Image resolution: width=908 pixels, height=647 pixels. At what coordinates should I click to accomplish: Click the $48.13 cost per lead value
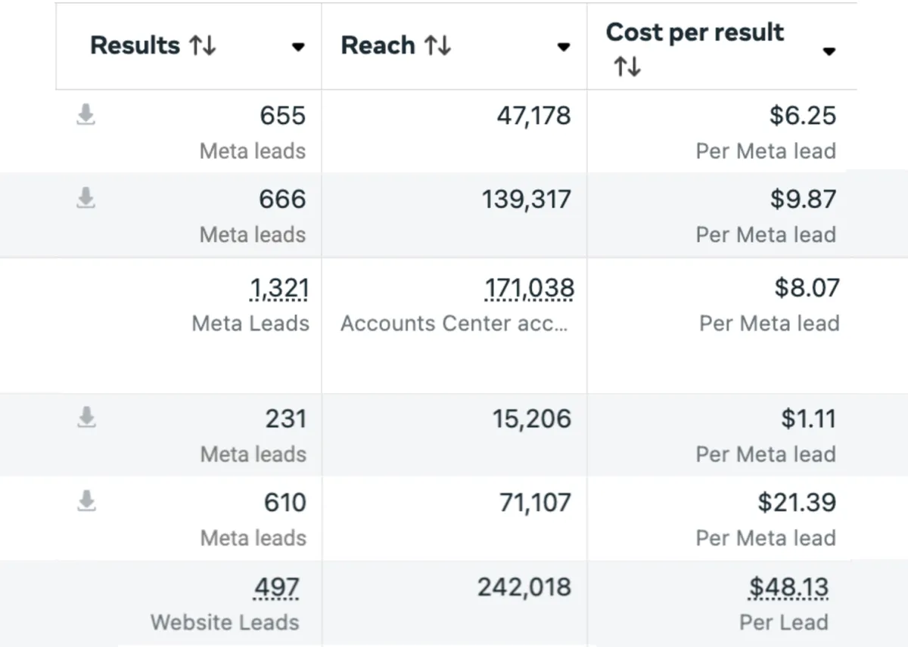(x=788, y=587)
